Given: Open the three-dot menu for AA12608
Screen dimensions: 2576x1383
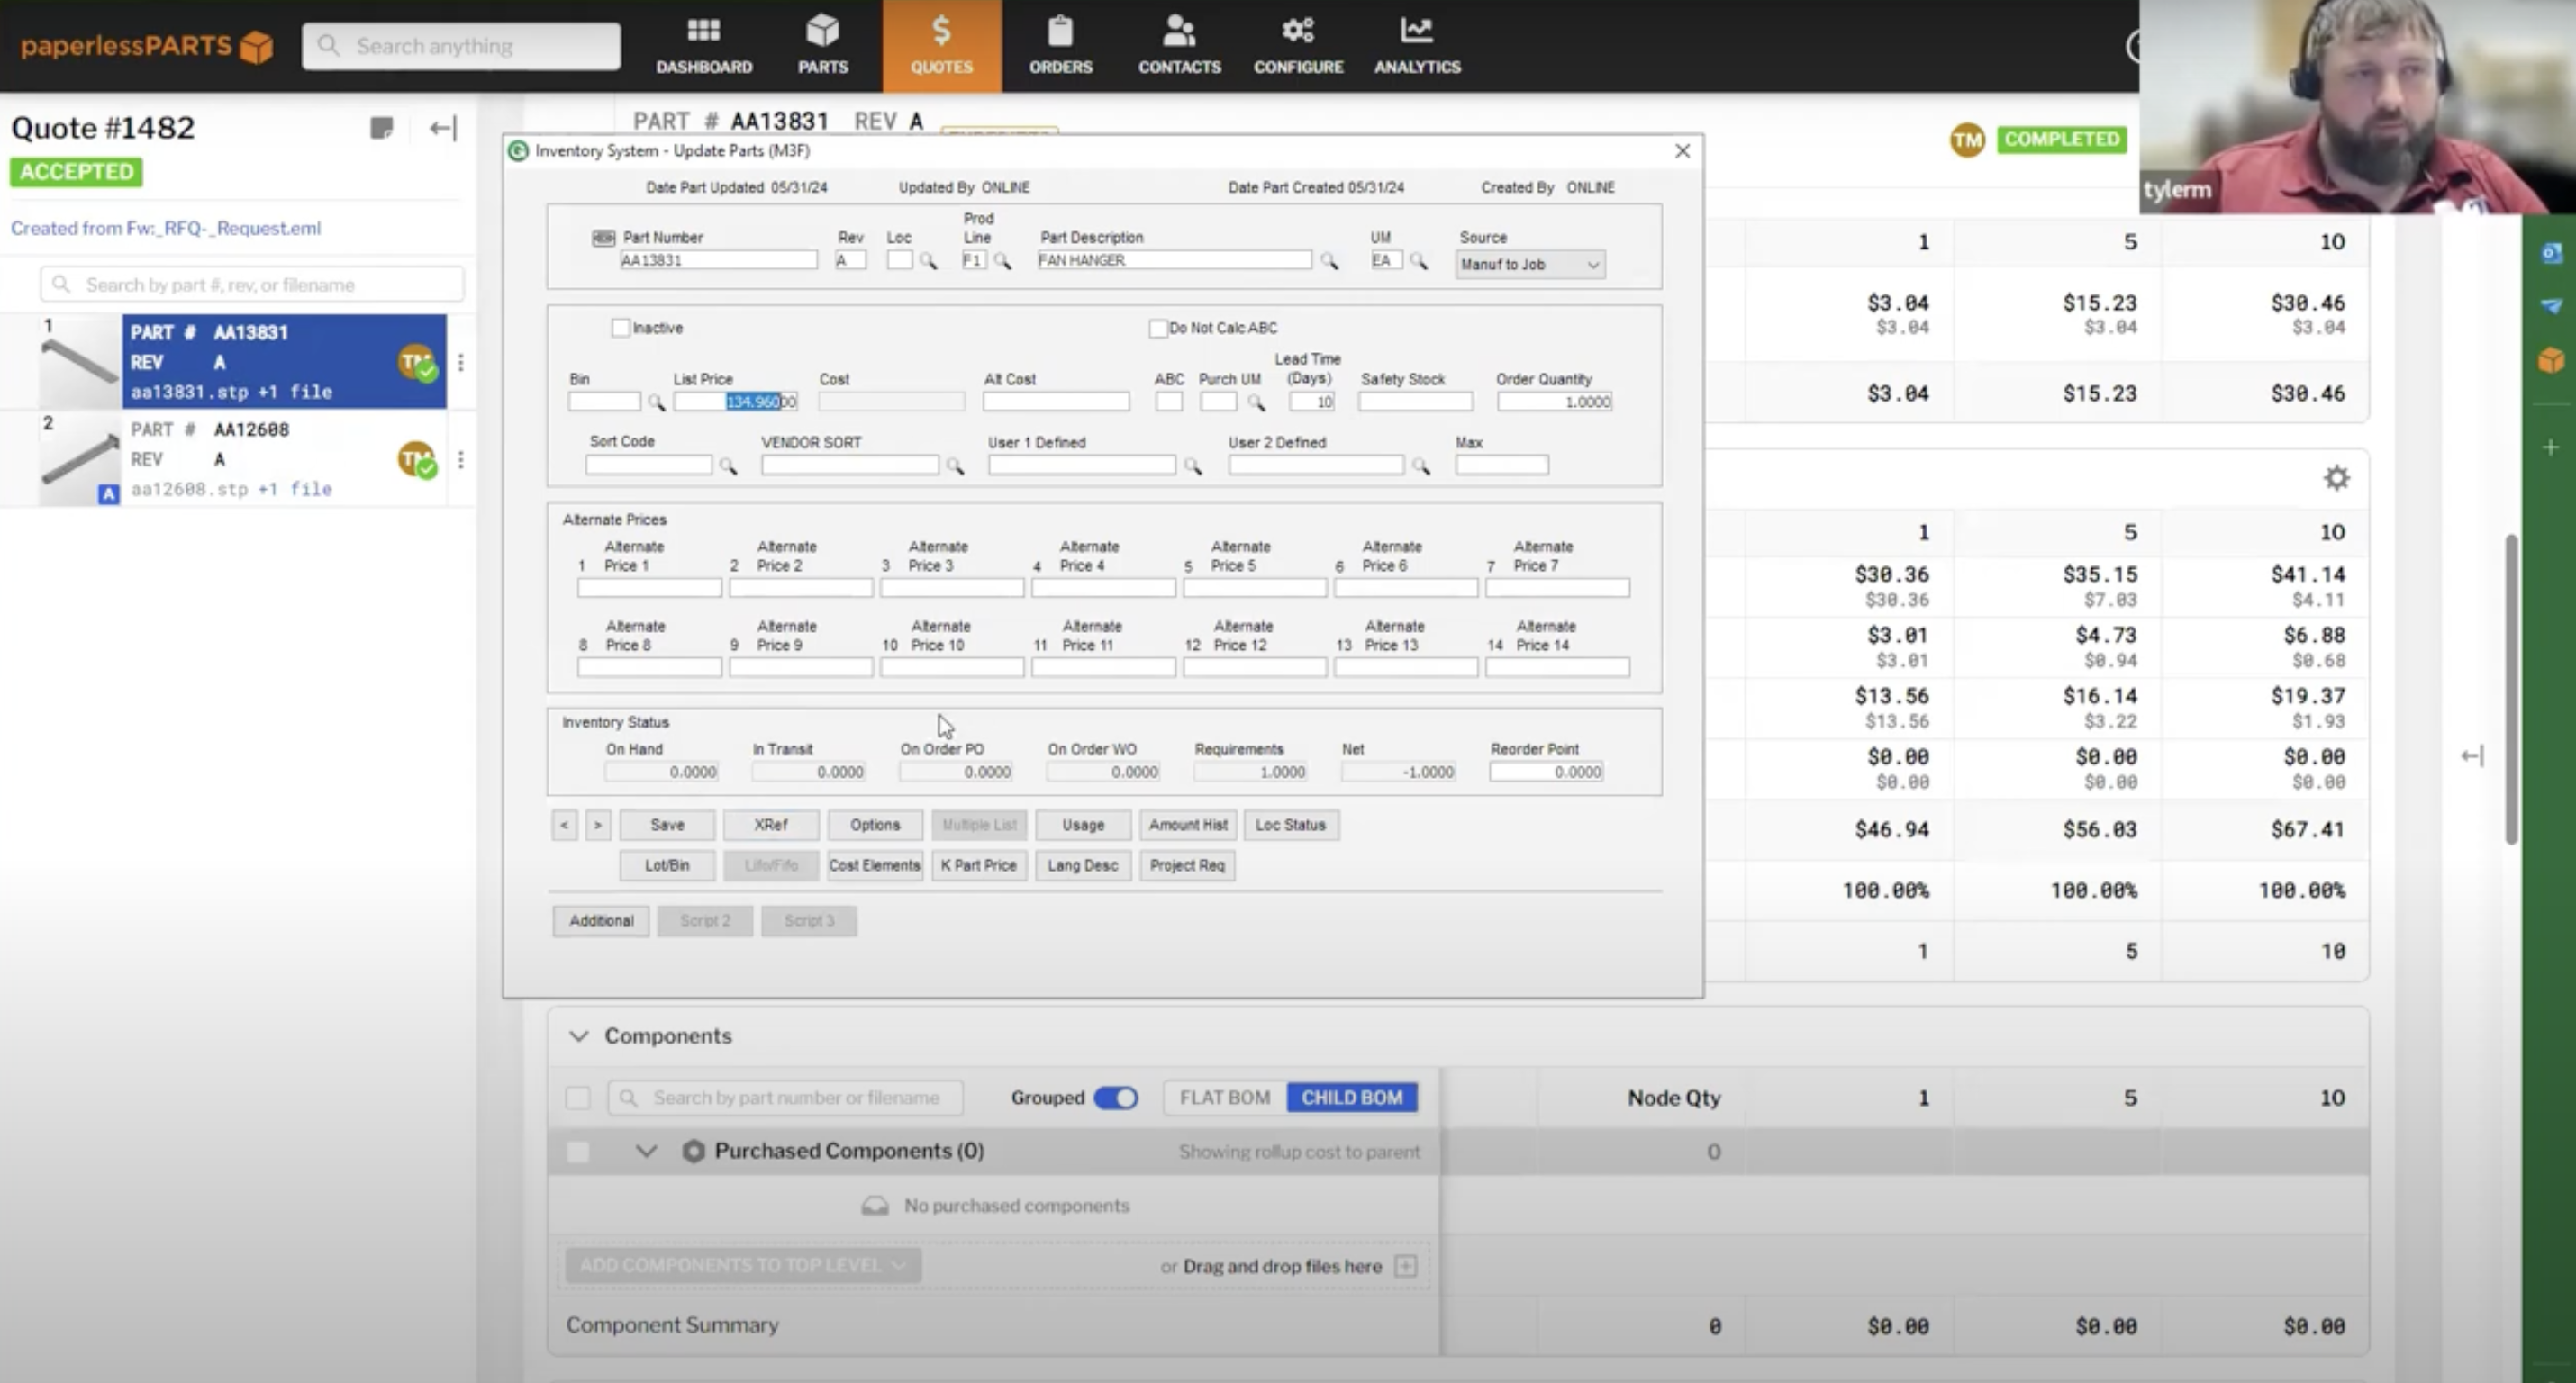Looking at the screenshot, I should (x=461, y=459).
